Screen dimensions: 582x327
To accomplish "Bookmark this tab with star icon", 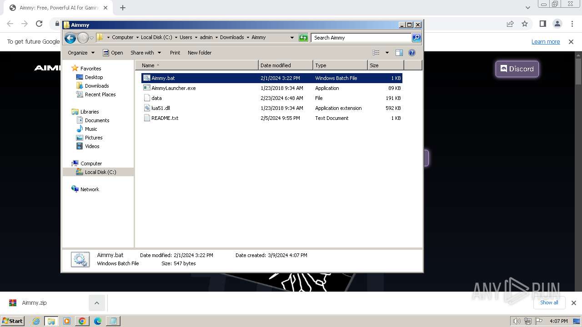I will point(525,24).
